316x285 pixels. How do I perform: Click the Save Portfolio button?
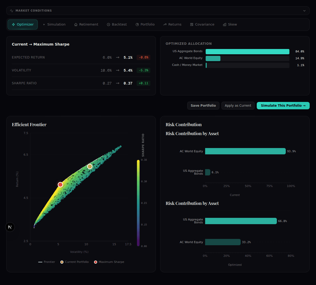203,105
